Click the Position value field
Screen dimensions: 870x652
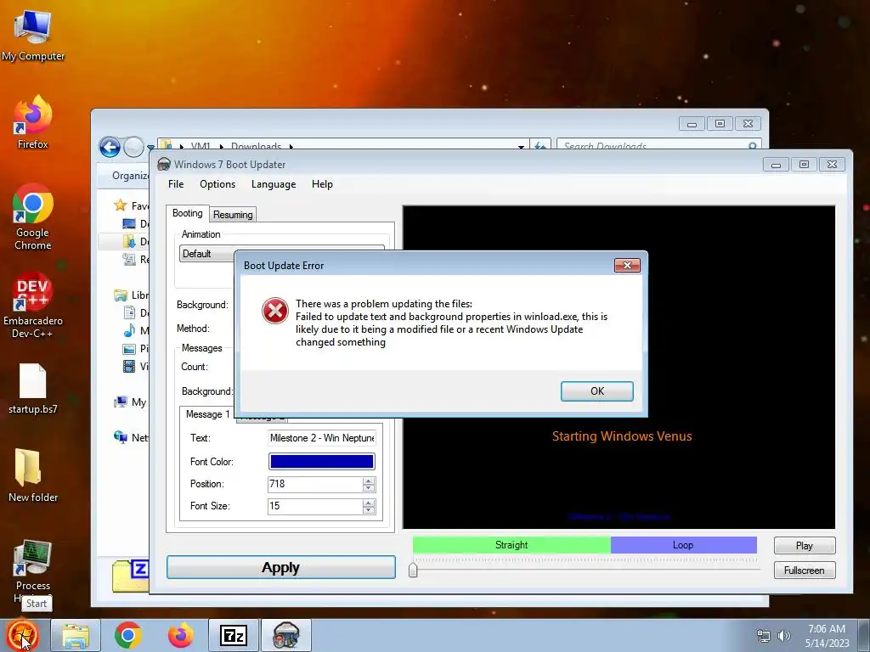(x=315, y=484)
